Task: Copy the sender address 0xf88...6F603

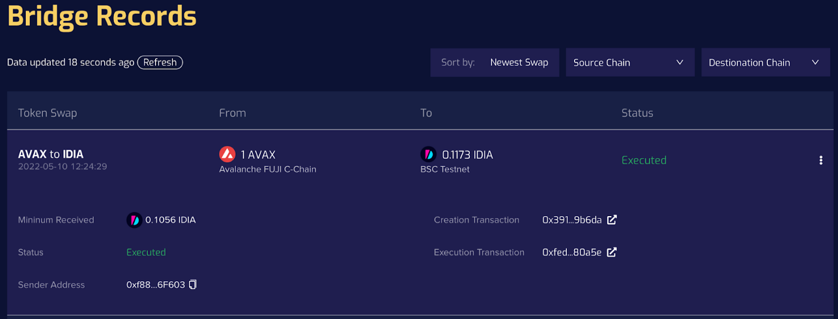Action: pos(193,284)
